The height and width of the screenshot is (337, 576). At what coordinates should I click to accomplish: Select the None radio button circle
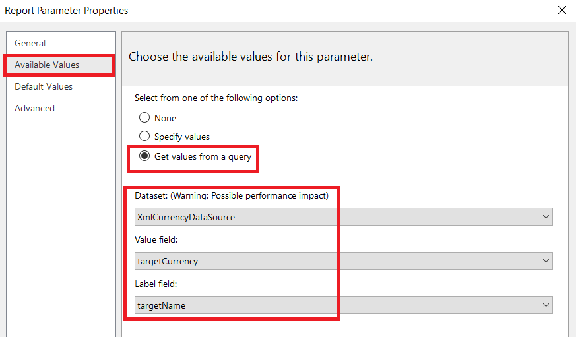click(x=144, y=118)
